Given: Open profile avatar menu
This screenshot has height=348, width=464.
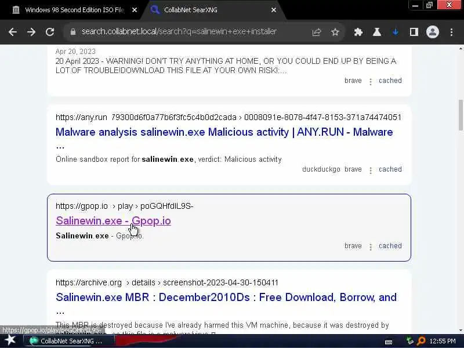Looking at the screenshot, I should pyautogui.click(x=432, y=32).
